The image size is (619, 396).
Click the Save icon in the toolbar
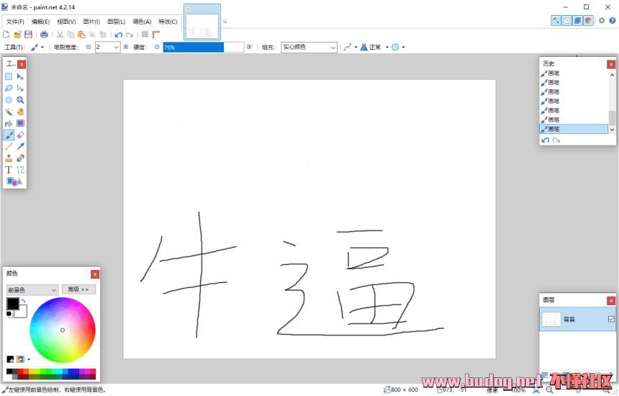click(28, 34)
